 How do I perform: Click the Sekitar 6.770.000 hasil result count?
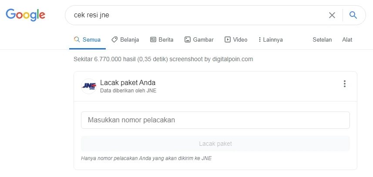coord(121,59)
